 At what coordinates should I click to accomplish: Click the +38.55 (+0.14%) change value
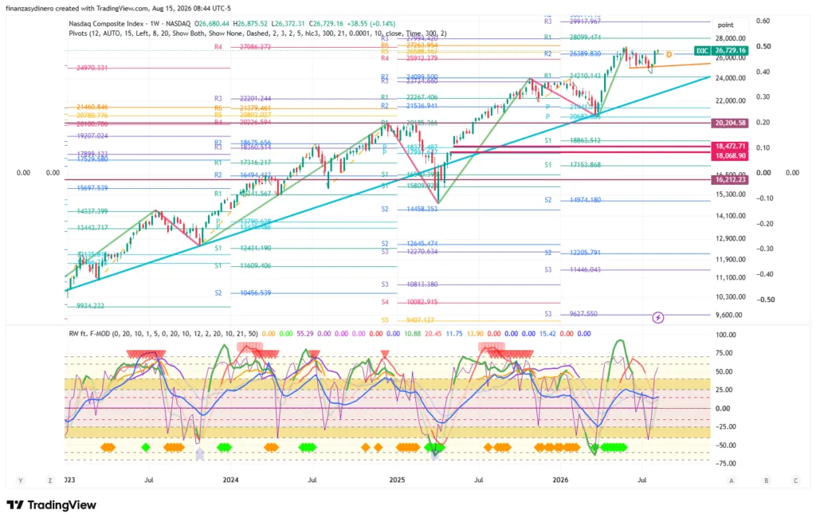pos(373,24)
